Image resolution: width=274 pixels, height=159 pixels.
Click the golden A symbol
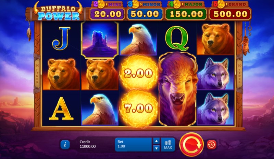pos(61,109)
